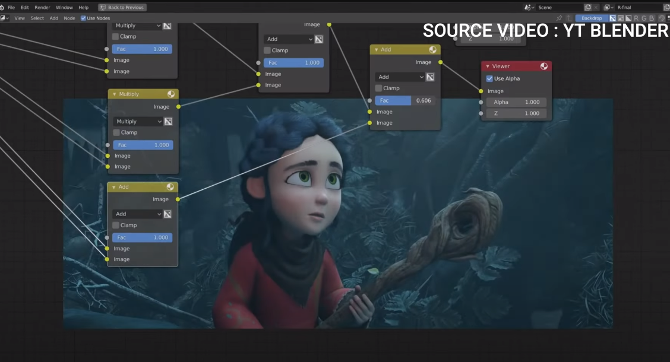Enable Clamp on the selected Add node
670x362 pixels.
(115, 225)
